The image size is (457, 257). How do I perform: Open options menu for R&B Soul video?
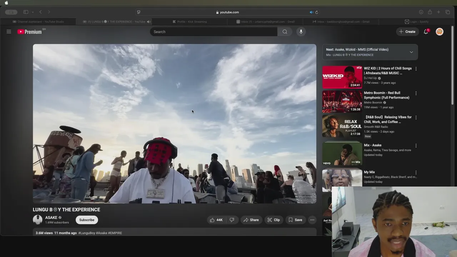coord(416,117)
